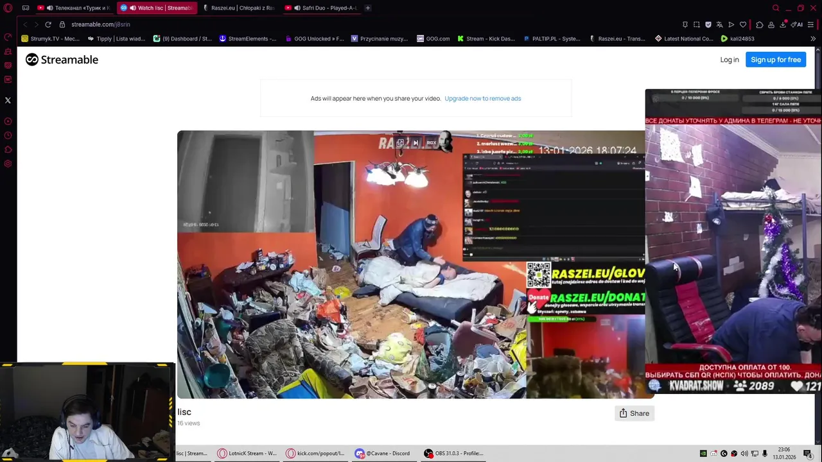
Task: Open the Opera menu logo
Action: click(8, 8)
